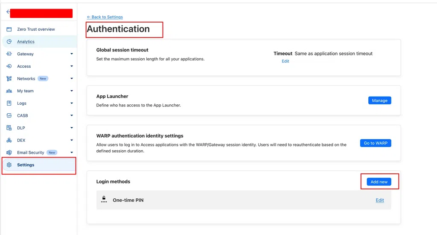
Task: Select Gateway in the sidebar
Action: pyautogui.click(x=25, y=54)
